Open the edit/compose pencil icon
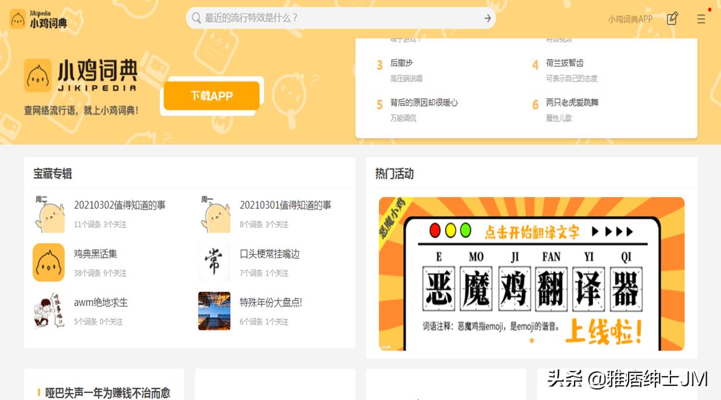Viewport: 721px width, 400px height. tap(672, 19)
